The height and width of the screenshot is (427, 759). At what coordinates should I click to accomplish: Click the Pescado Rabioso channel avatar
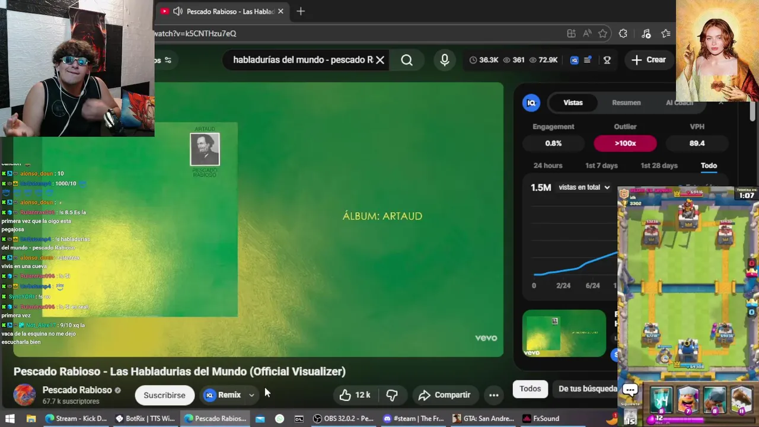24,395
